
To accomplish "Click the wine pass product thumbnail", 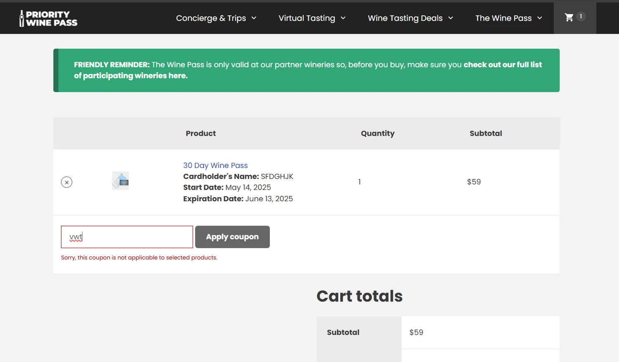I will (x=120, y=181).
